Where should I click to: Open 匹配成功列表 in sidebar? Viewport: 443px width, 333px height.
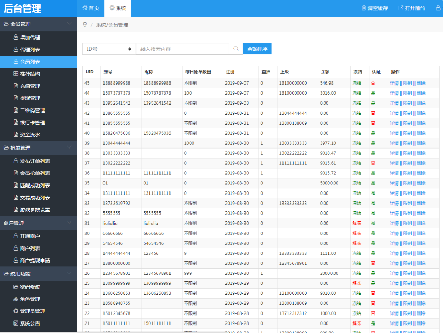point(39,186)
